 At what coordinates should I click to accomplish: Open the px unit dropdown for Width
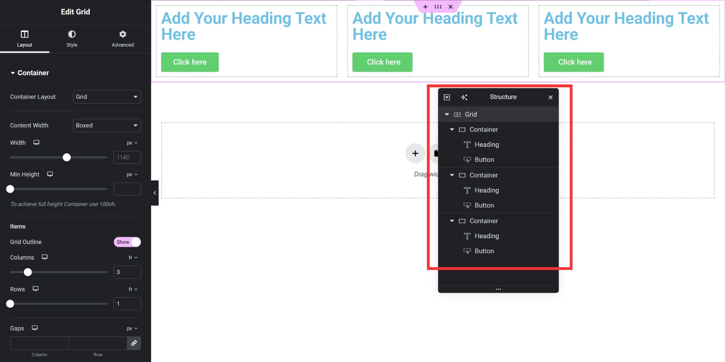click(x=132, y=142)
